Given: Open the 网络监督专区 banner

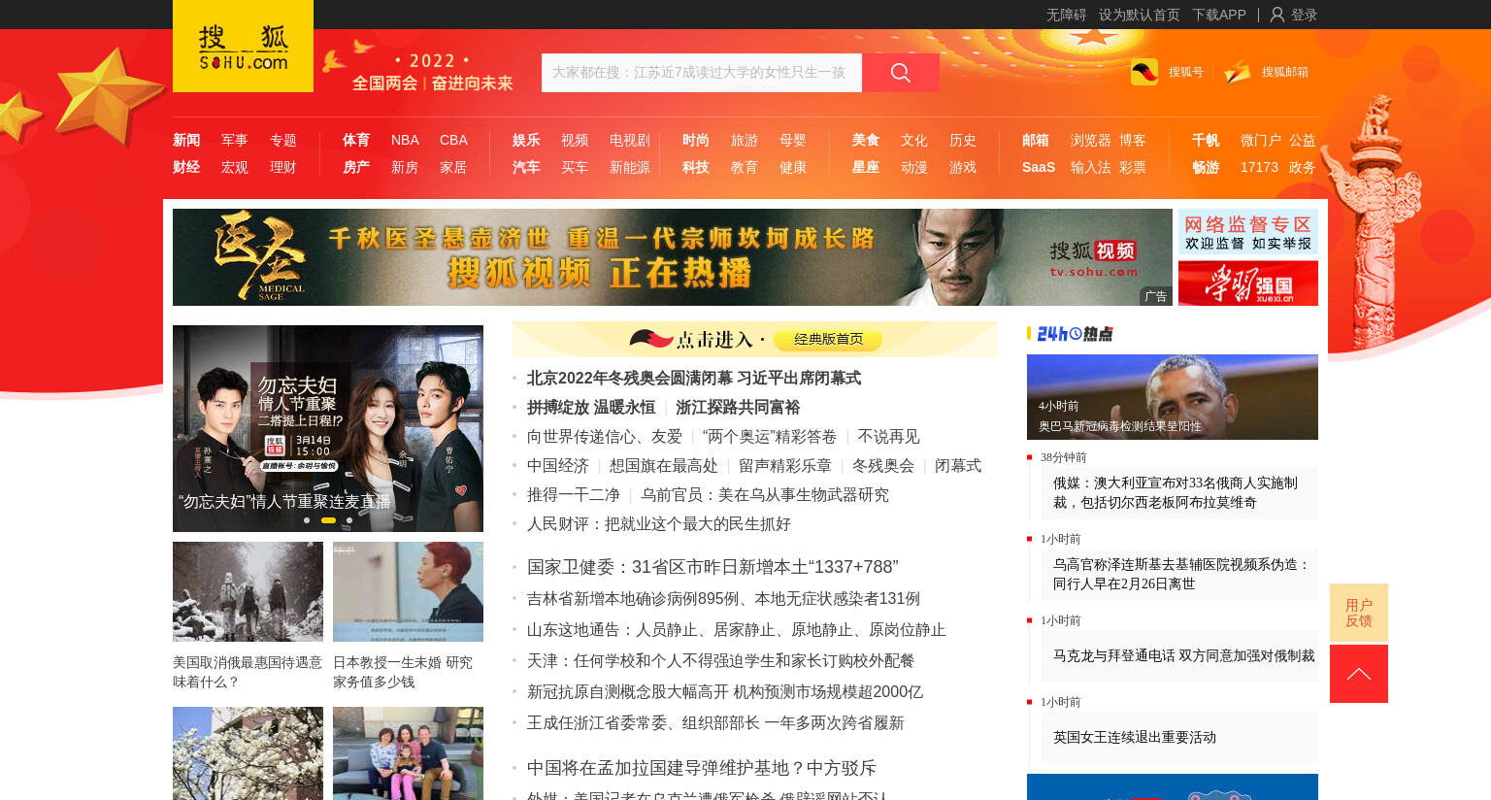Looking at the screenshot, I should coord(1248,233).
